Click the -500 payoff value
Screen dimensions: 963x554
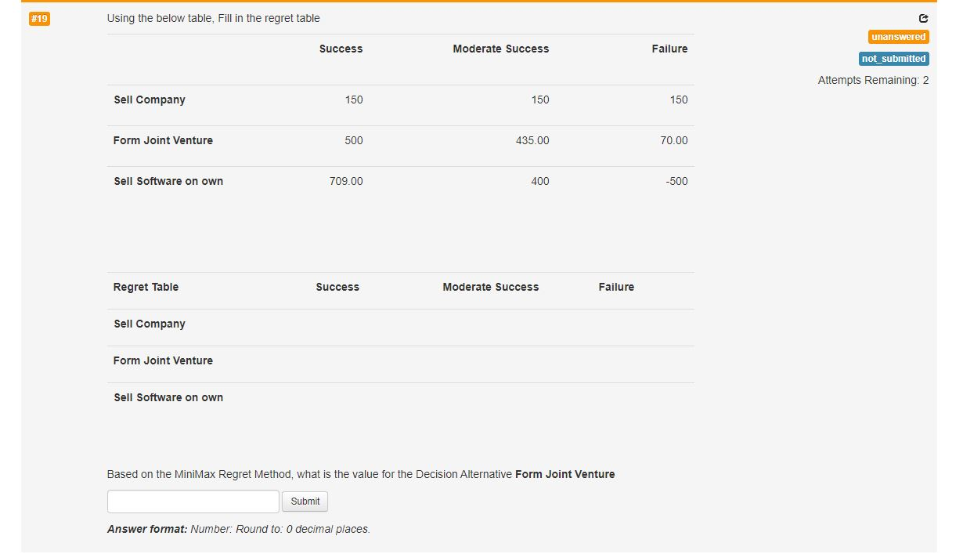(676, 181)
